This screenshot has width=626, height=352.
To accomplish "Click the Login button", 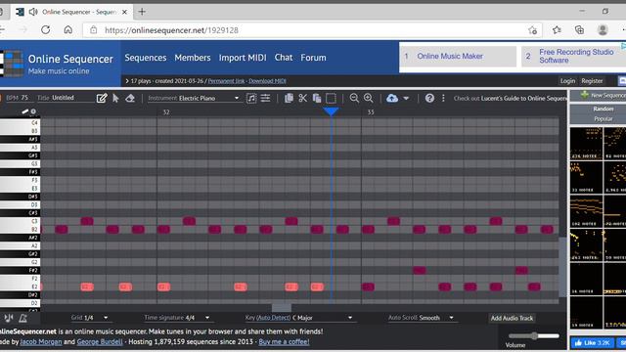I will tap(567, 81).
